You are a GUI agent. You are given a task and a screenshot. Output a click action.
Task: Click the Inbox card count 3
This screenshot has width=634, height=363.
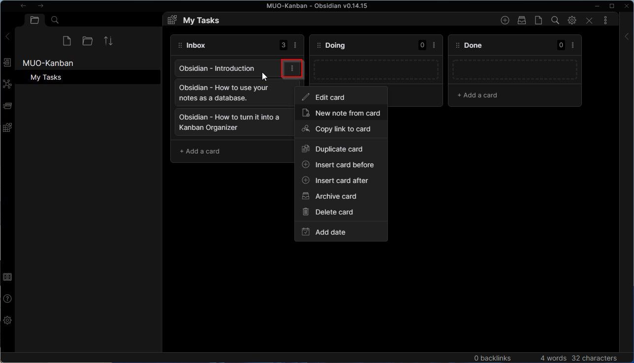[x=284, y=45]
